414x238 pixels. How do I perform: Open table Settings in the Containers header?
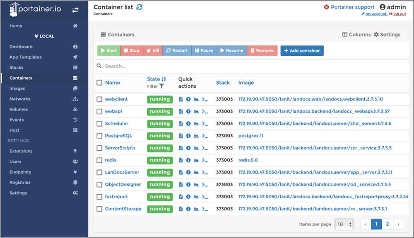pyautogui.click(x=387, y=35)
